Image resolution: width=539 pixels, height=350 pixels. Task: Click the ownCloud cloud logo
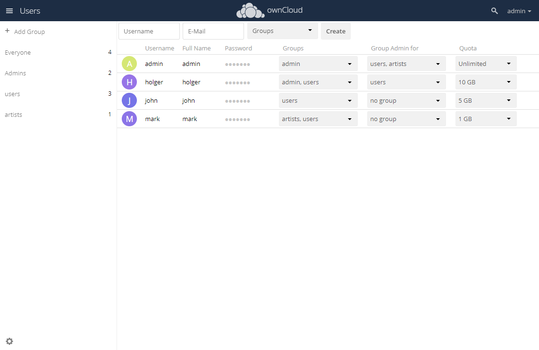pyautogui.click(x=250, y=10)
